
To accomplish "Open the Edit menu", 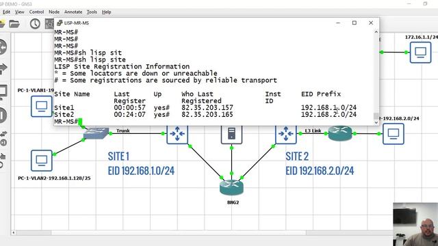I will 6,12.
